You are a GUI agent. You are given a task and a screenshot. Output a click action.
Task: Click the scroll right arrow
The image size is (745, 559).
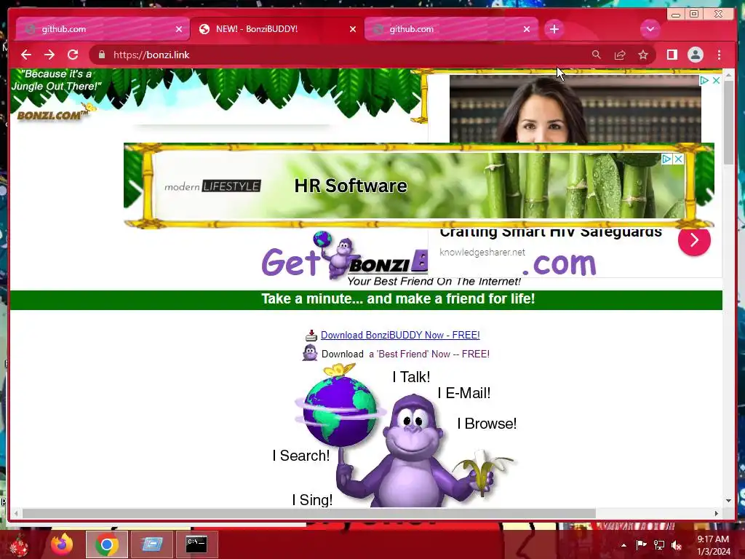coord(717,513)
